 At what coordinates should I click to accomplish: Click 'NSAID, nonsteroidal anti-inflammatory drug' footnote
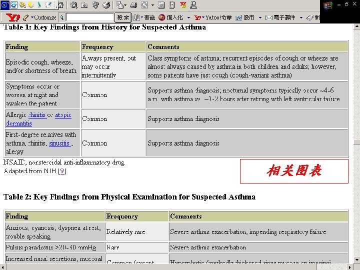(x=64, y=162)
